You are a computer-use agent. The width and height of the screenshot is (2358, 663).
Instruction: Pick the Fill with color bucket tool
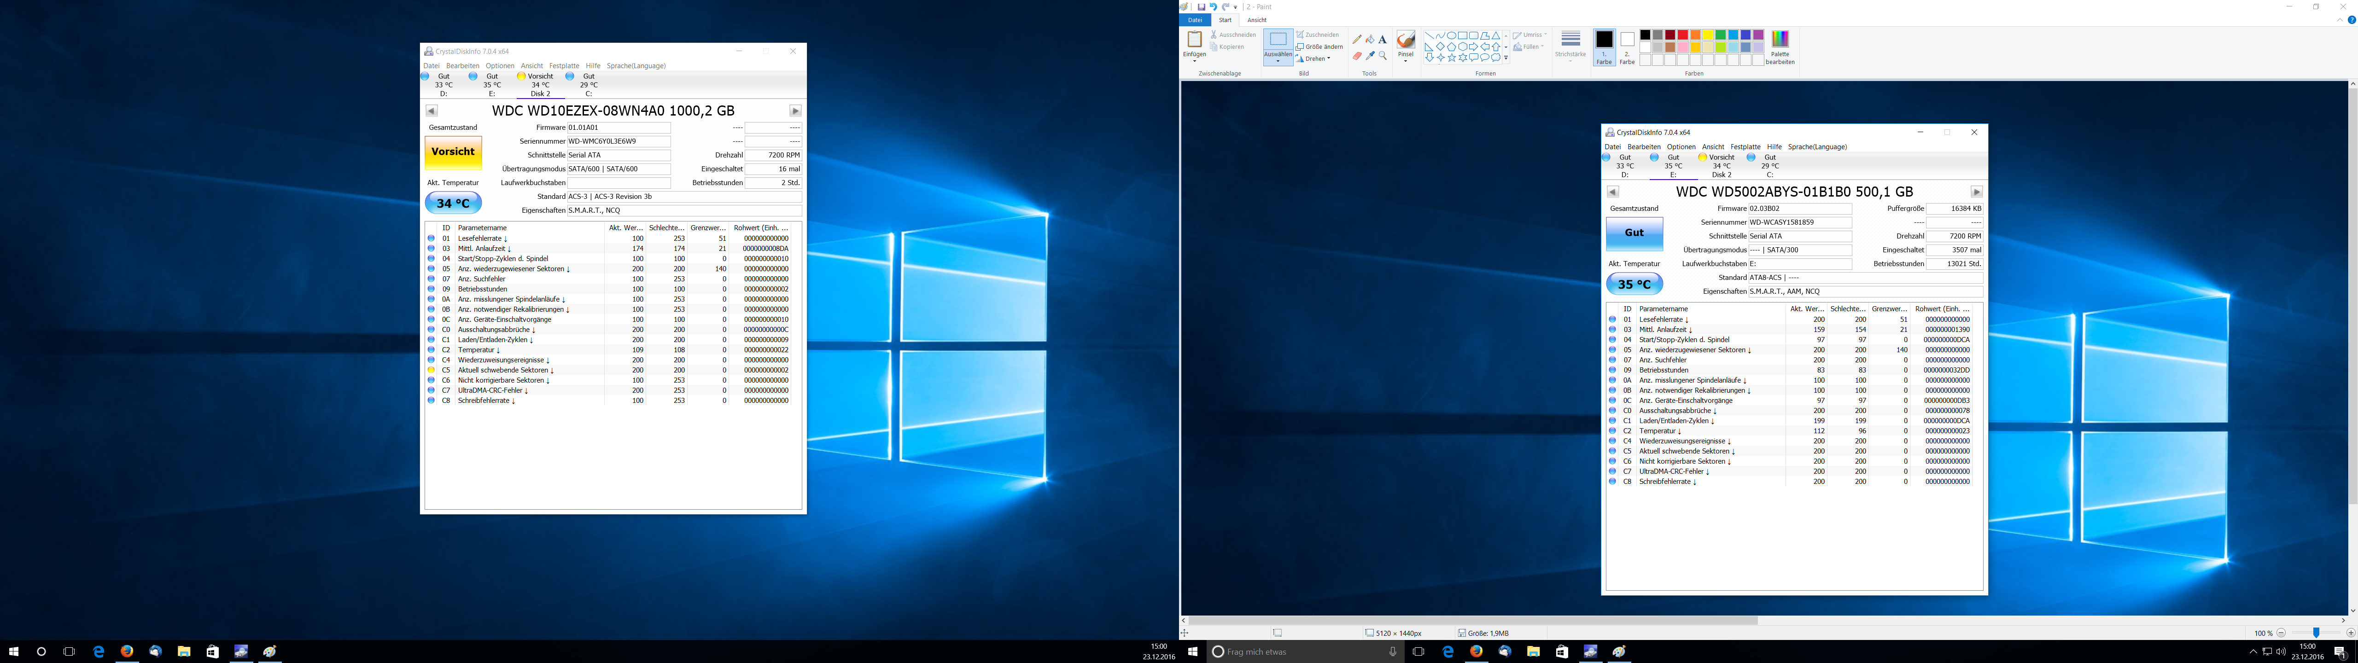click(x=1370, y=40)
